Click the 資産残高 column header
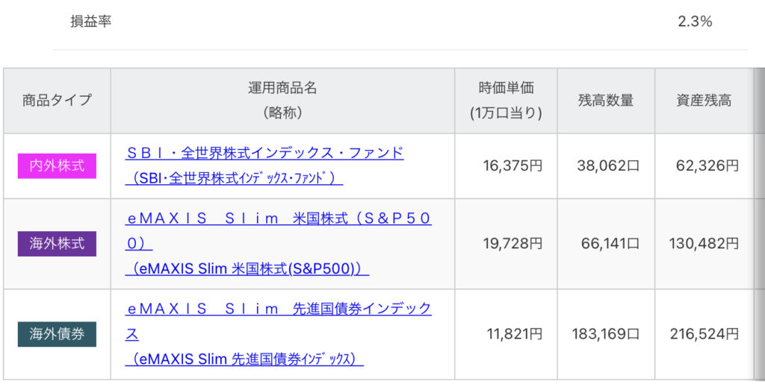This screenshot has width=765, height=387. [x=704, y=100]
